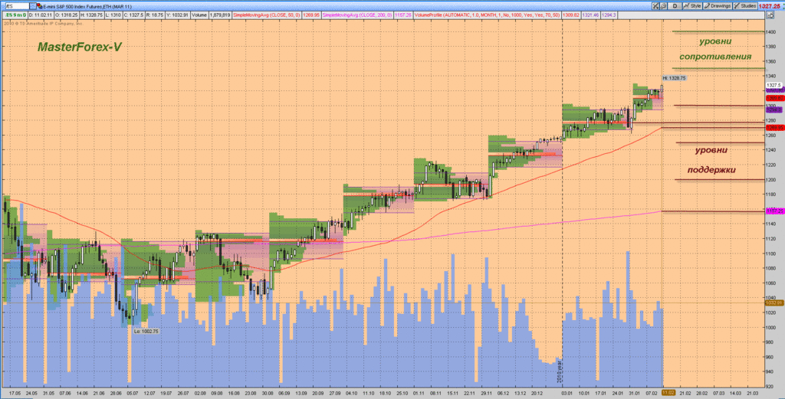Image resolution: width=785 pixels, height=399 pixels.
Task: Click the /ES 9 m D aggregation label
Action: [15, 15]
